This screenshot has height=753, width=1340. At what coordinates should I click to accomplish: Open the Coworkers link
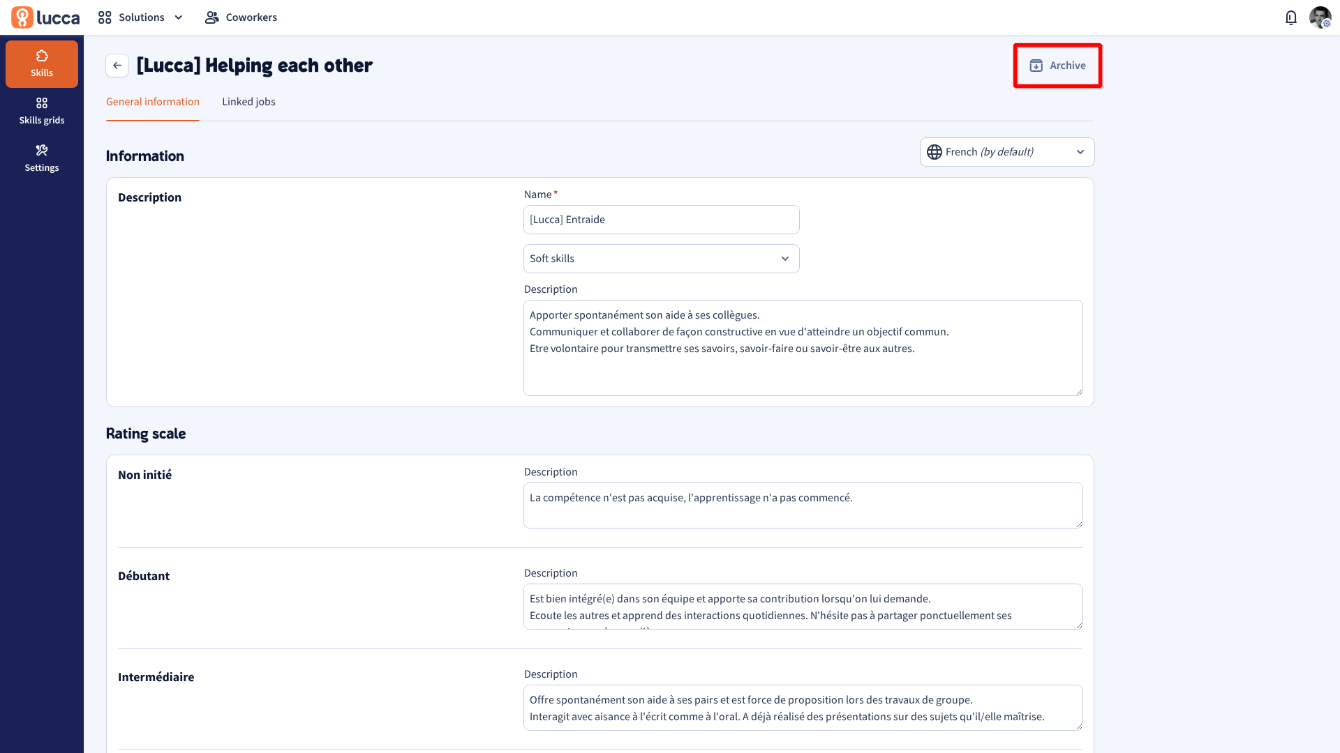pyautogui.click(x=241, y=17)
